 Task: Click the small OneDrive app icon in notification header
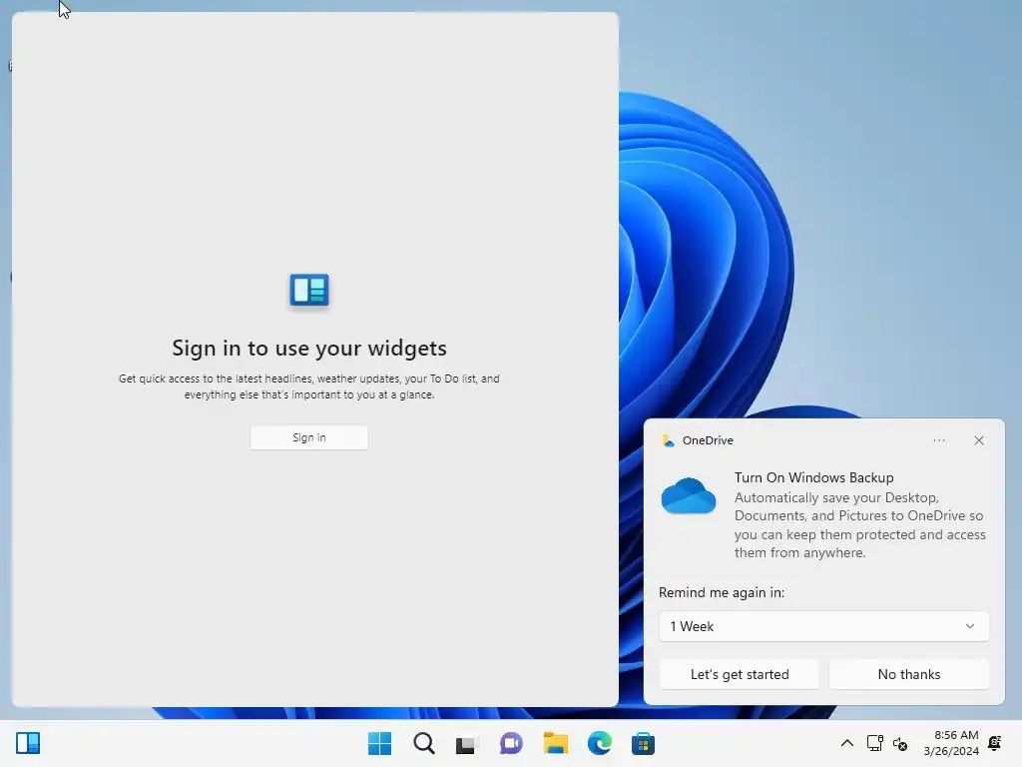pos(668,440)
